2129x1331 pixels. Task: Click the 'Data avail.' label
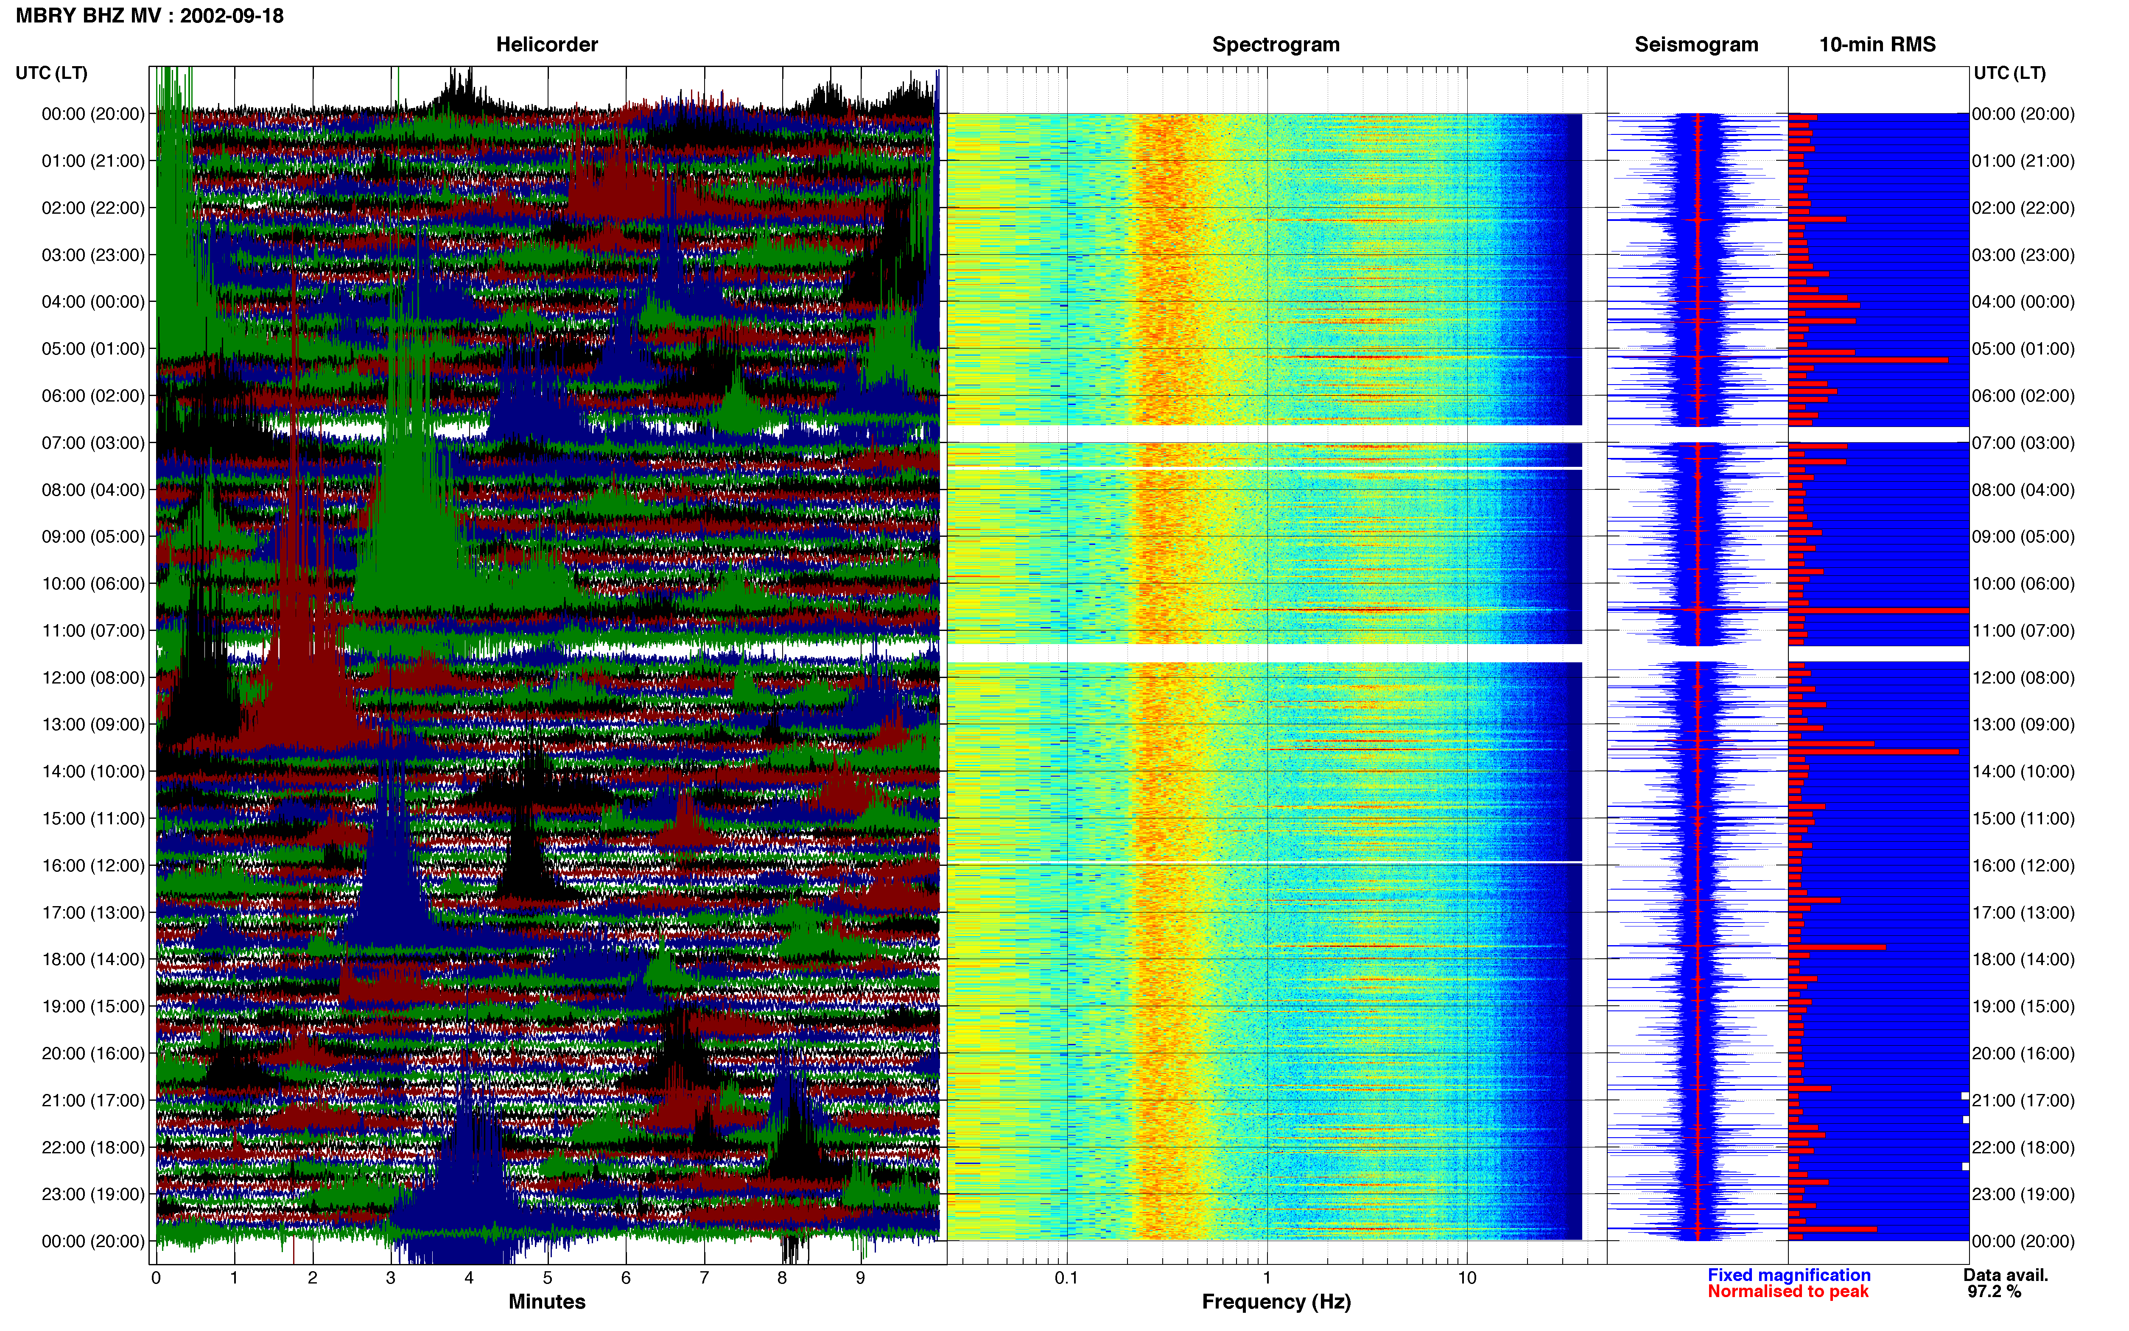pyautogui.click(x=2006, y=1275)
